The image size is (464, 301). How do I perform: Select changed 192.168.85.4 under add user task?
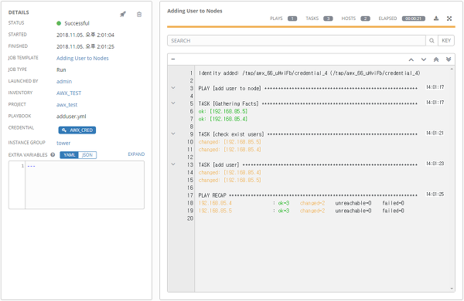pyautogui.click(x=230, y=173)
